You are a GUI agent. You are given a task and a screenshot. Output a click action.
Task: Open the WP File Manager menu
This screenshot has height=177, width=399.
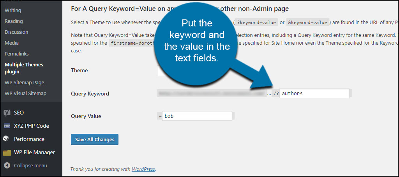pyautogui.click(x=34, y=153)
